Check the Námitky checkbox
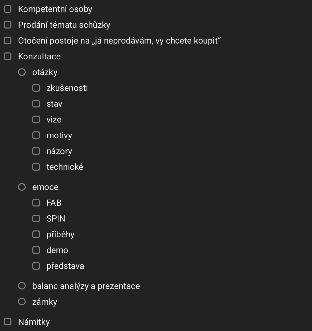Viewport: 312px width, 331px height. point(8,322)
